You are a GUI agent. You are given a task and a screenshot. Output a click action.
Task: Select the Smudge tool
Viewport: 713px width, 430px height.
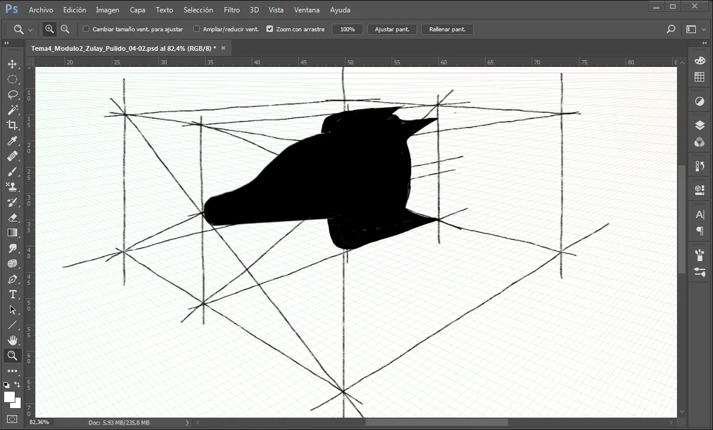[x=12, y=248]
